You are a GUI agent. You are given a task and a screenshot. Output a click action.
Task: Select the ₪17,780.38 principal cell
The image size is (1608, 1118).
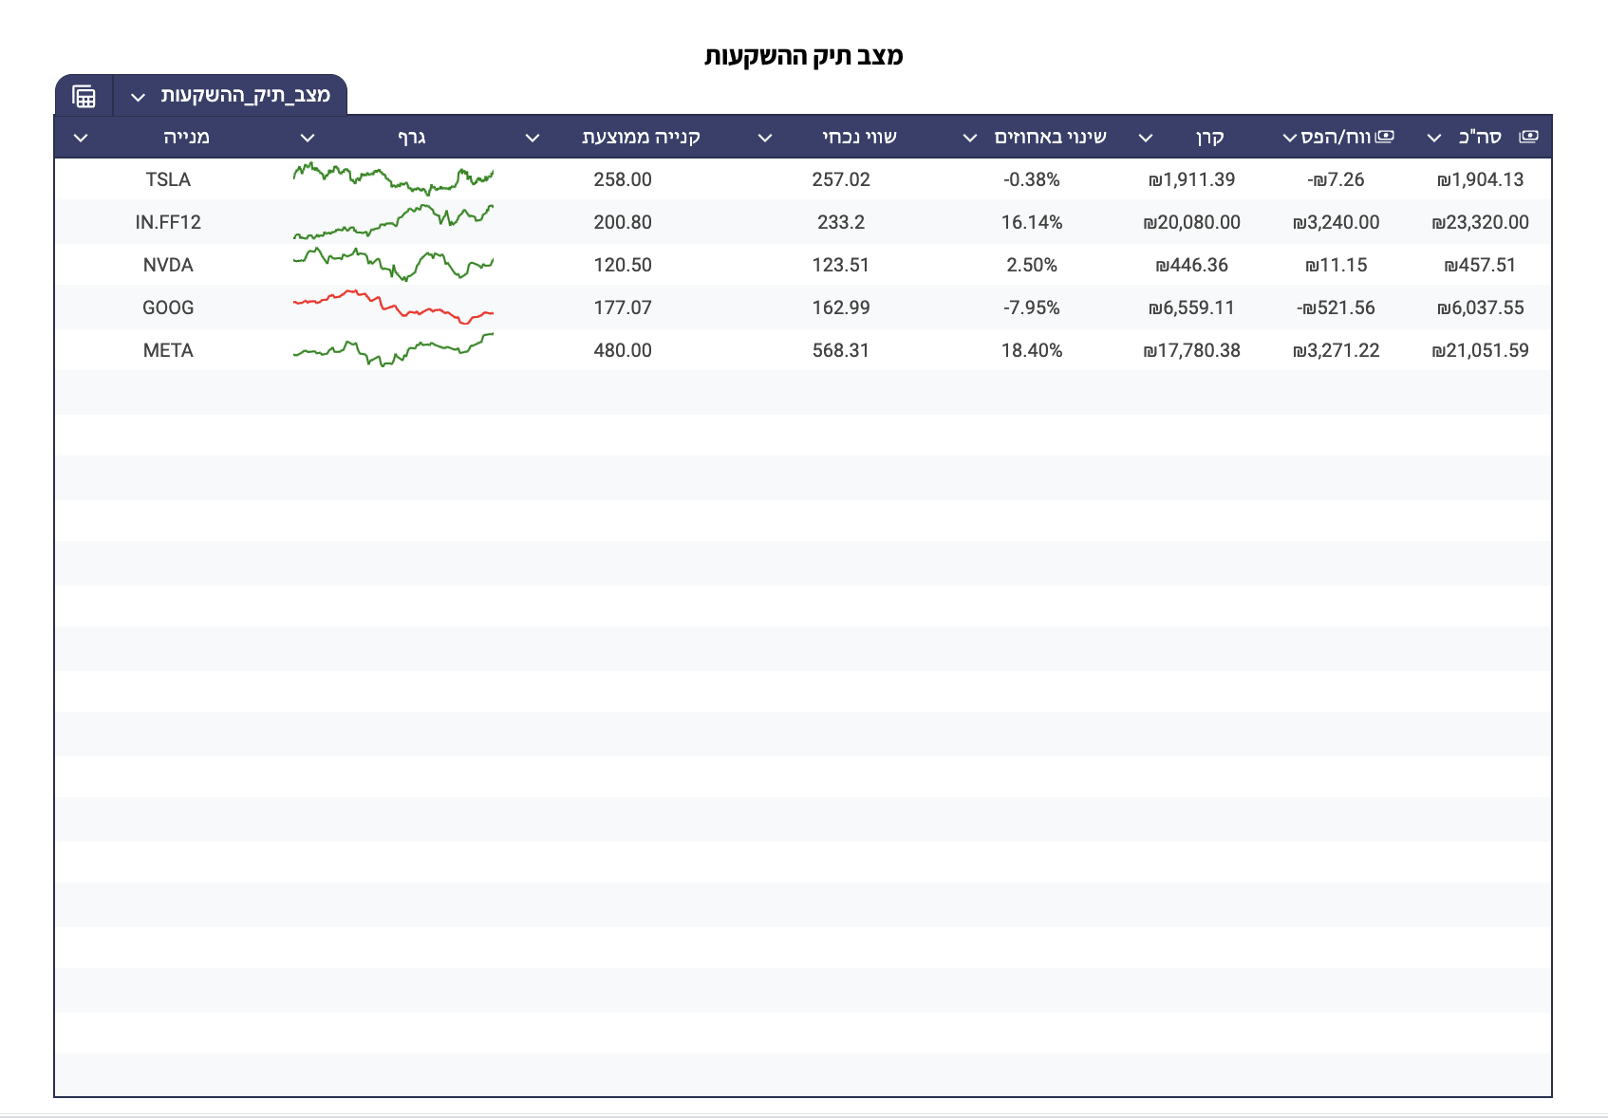pos(1192,350)
